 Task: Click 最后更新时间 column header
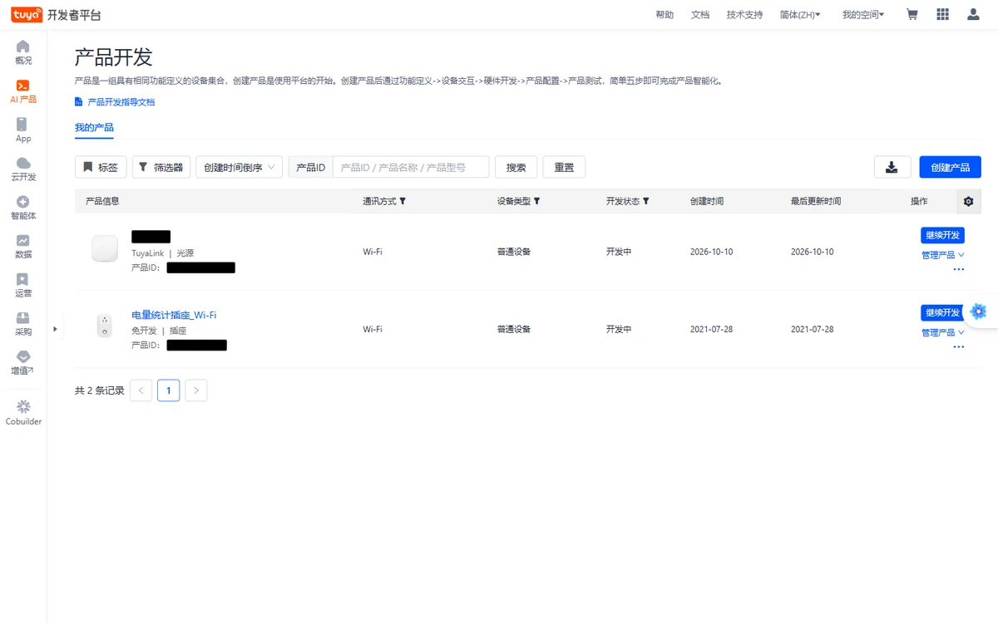[816, 201]
